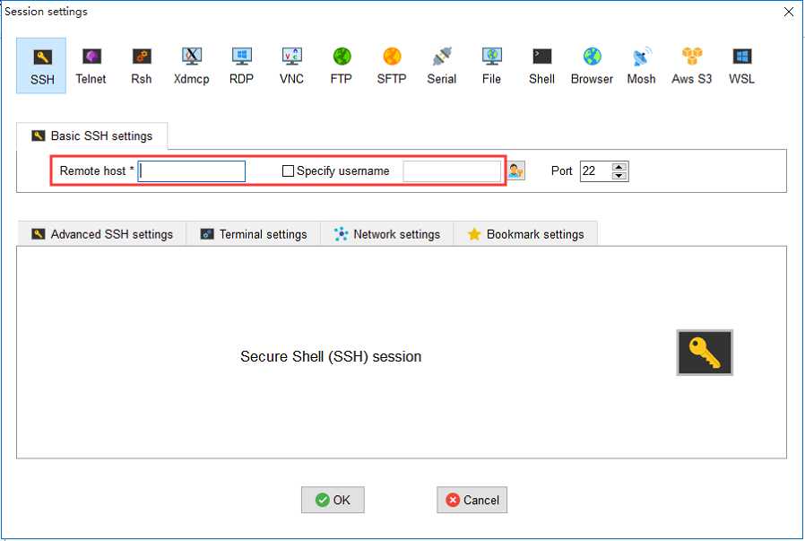
Task: Choose the Aws S3 session type
Action: coord(691,65)
